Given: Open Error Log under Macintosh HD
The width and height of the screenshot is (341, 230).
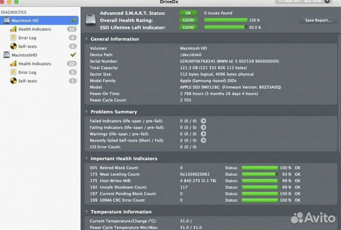Looking at the screenshot, I should point(27,38).
